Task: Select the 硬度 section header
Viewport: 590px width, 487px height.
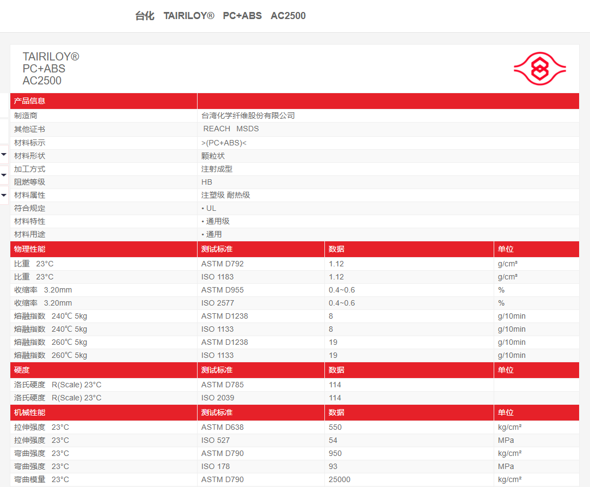Action: (22, 370)
